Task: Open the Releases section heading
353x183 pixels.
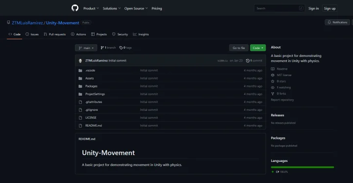Action: pos(277,115)
